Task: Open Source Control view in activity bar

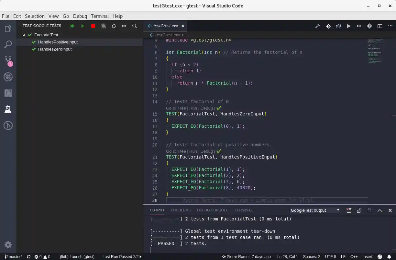Action: [8, 60]
